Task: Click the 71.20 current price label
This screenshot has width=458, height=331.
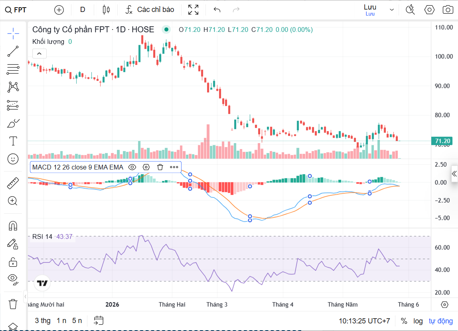Action: pyautogui.click(x=442, y=141)
